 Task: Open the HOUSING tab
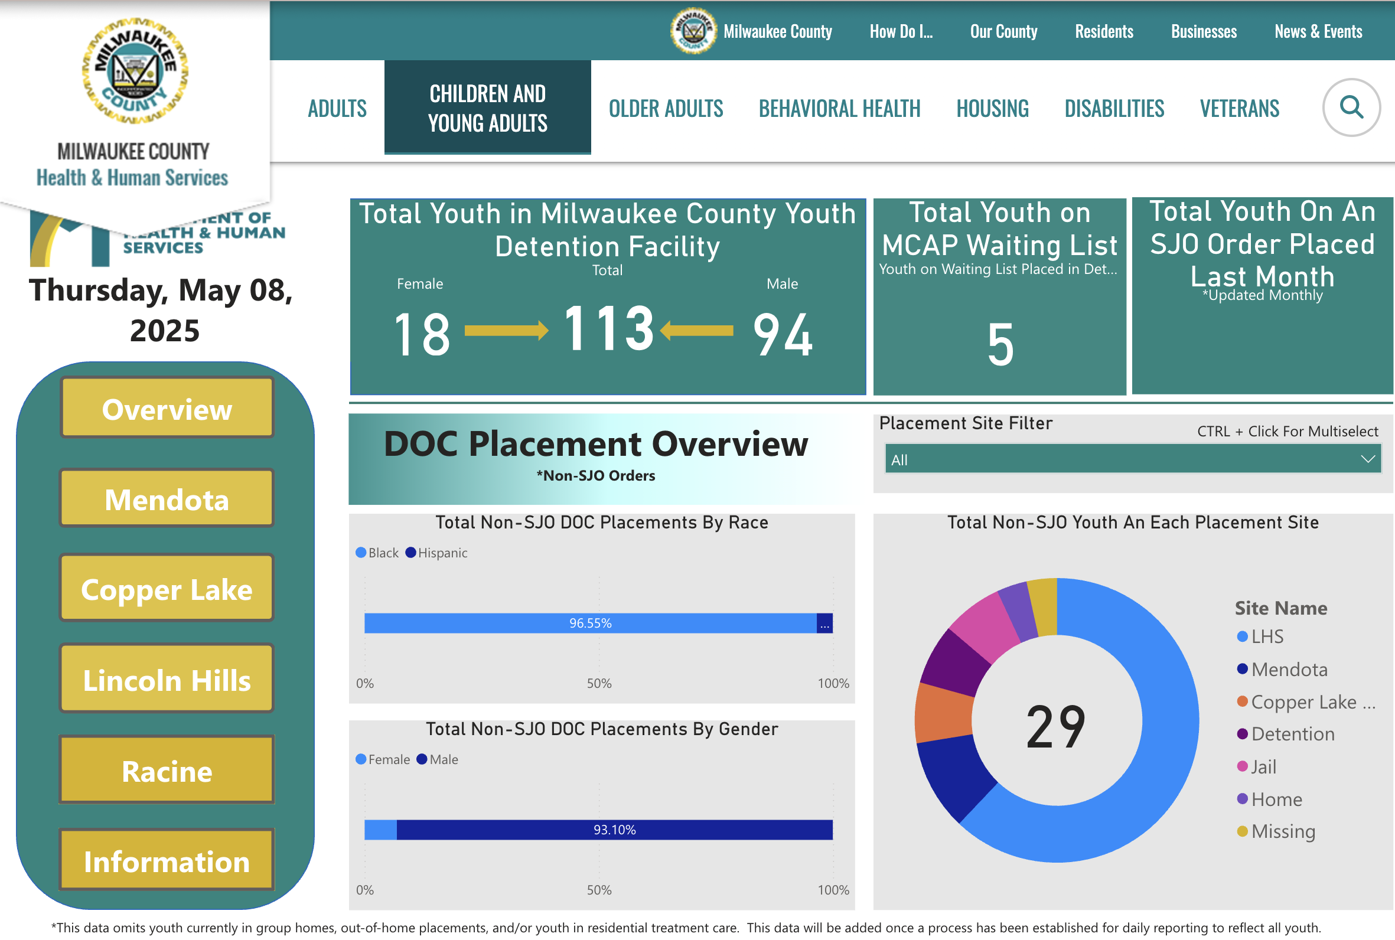(x=993, y=109)
